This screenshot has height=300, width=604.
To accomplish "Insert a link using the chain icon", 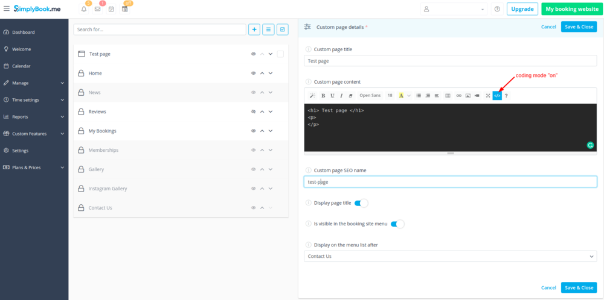I will pyautogui.click(x=458, y=95).
